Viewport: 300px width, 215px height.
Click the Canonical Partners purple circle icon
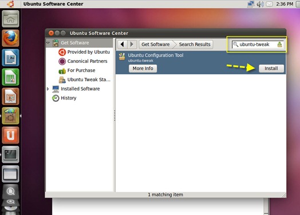(x=62, y=61)
